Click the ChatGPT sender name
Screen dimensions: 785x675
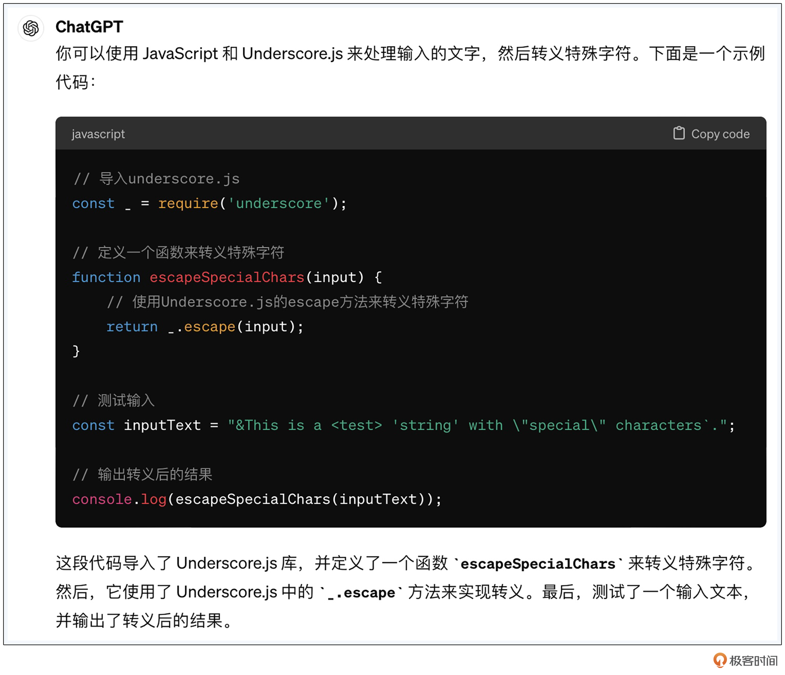(x=89, y=27)
